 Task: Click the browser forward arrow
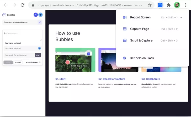[14, 5]
